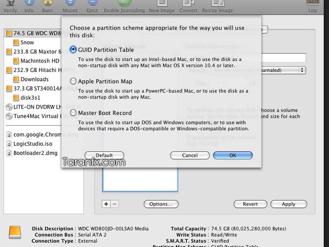Open the partition Options... button
This screenshot has width=329, height=247.
(161, 204)
